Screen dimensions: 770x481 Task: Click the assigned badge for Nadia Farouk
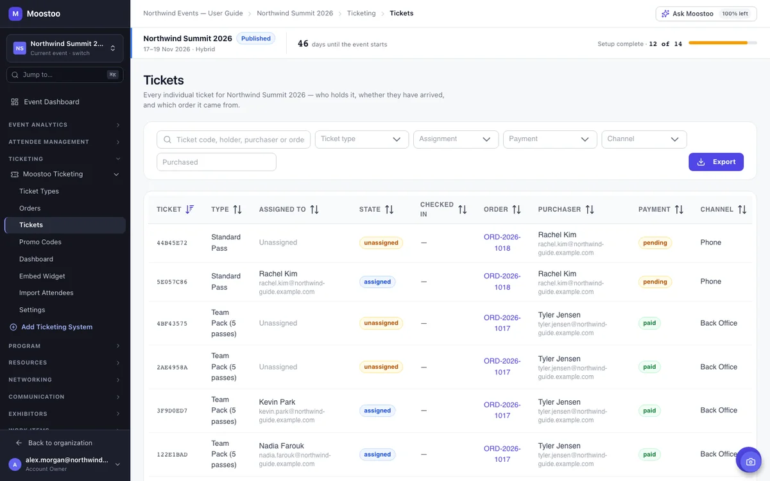point(377,455)
